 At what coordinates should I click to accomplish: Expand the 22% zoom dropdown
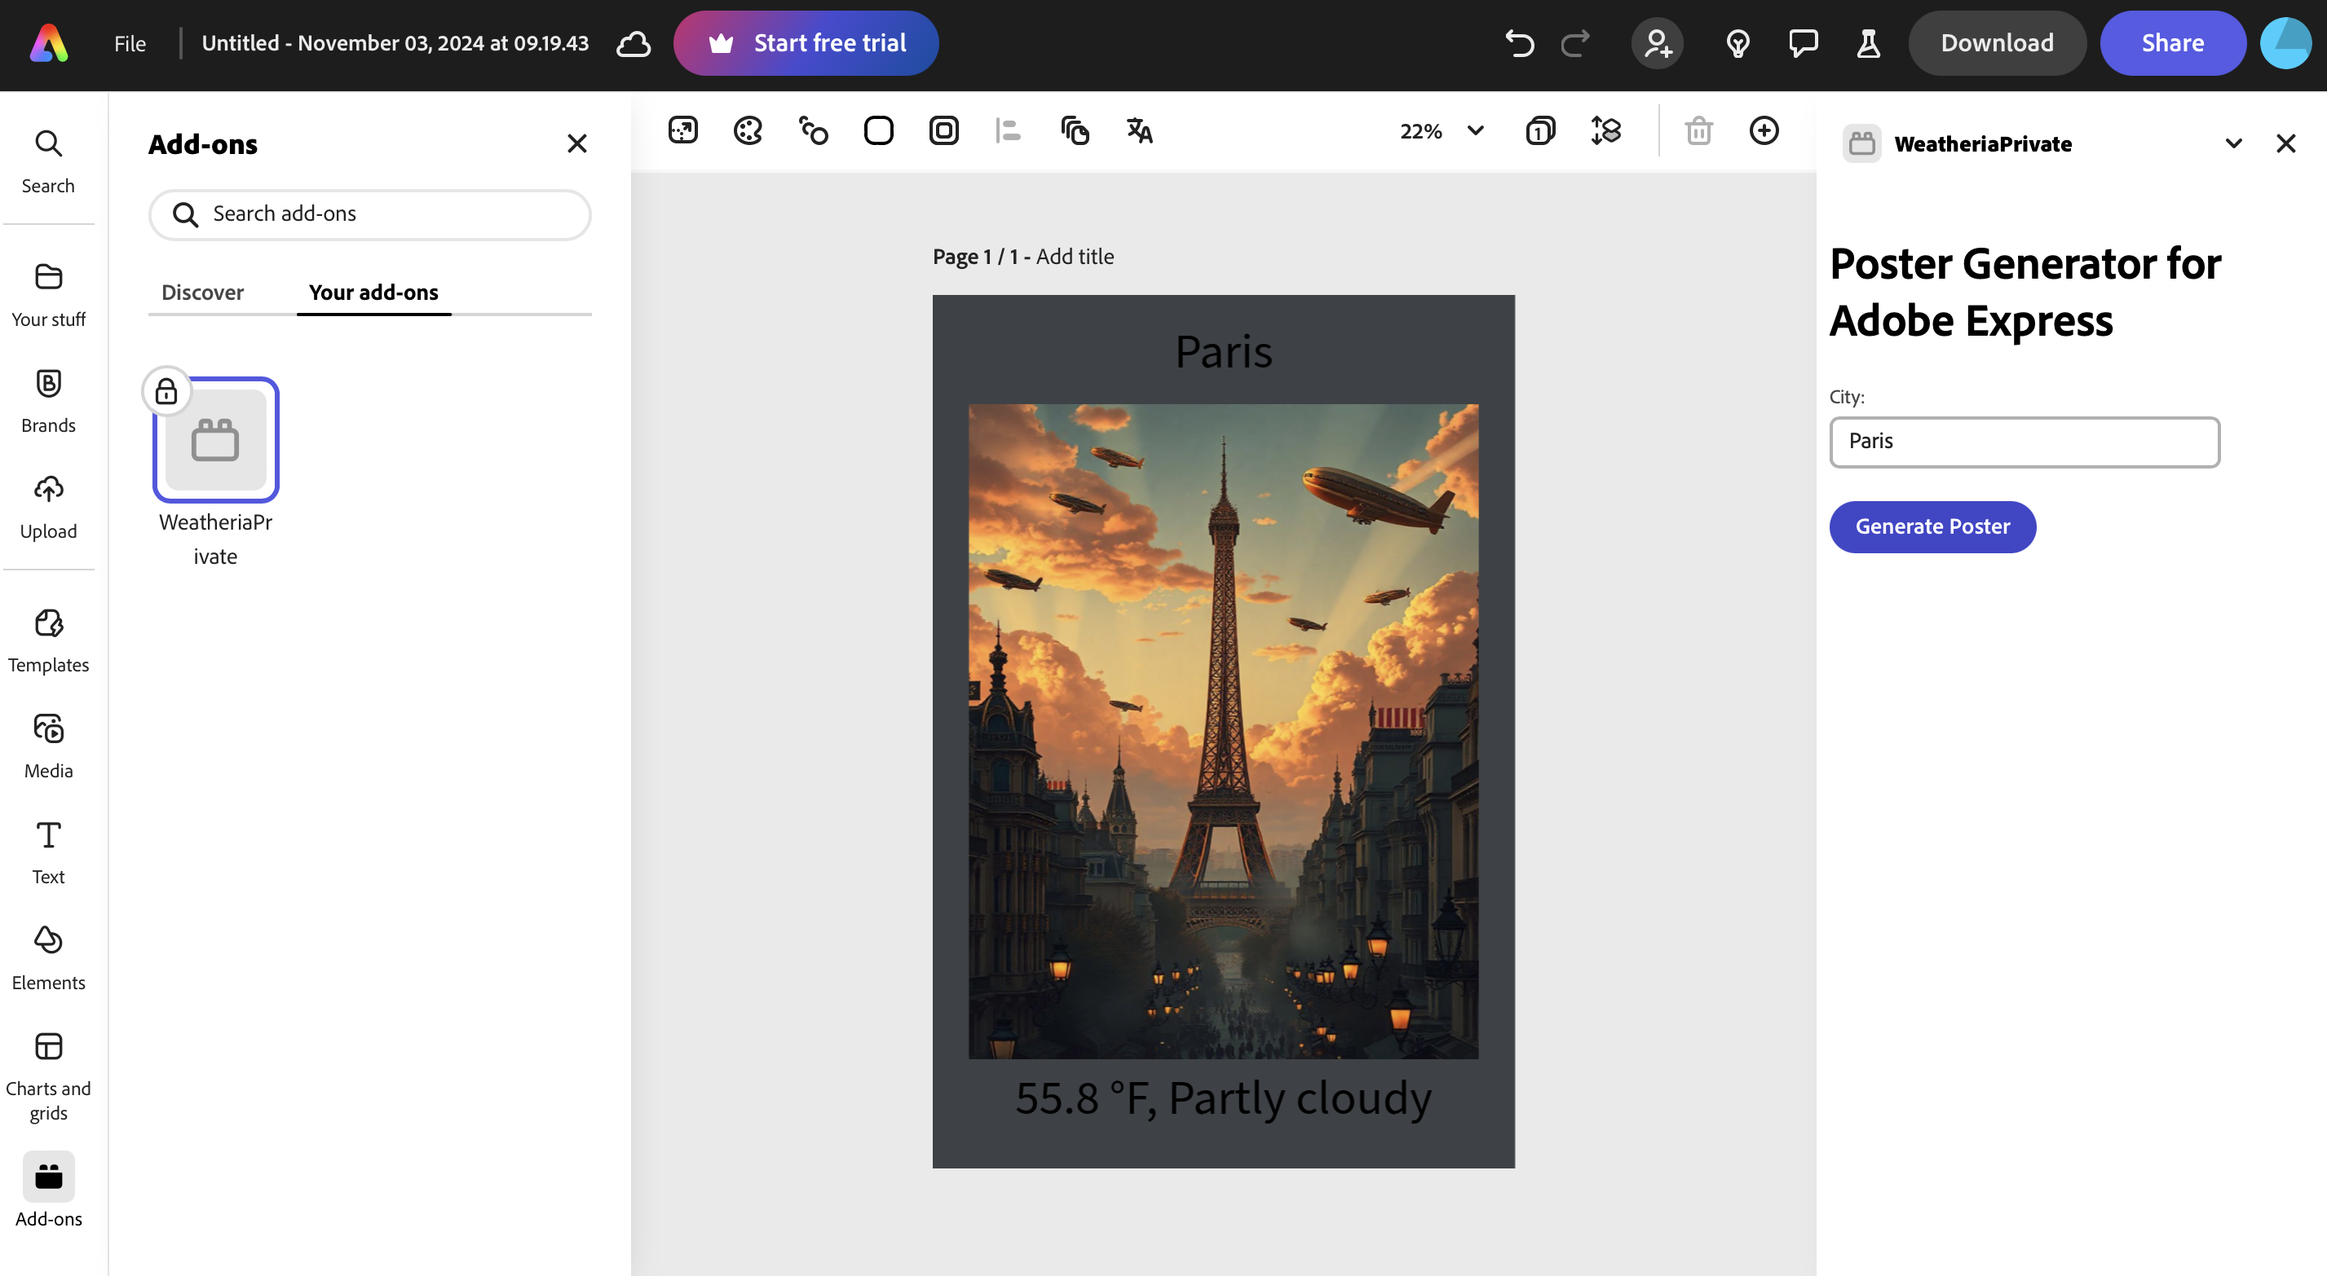coord(1475,131)
